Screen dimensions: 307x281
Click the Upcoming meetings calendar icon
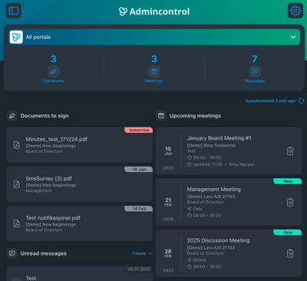[161, 116]
